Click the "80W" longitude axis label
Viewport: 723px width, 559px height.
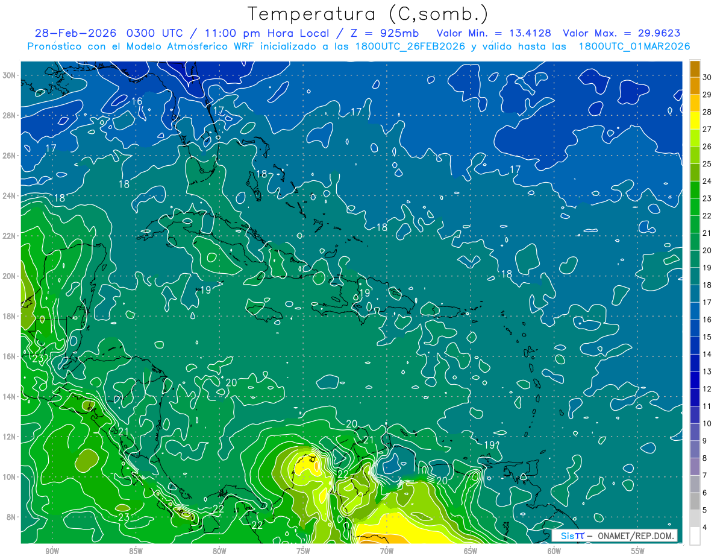tap(219, 551)
